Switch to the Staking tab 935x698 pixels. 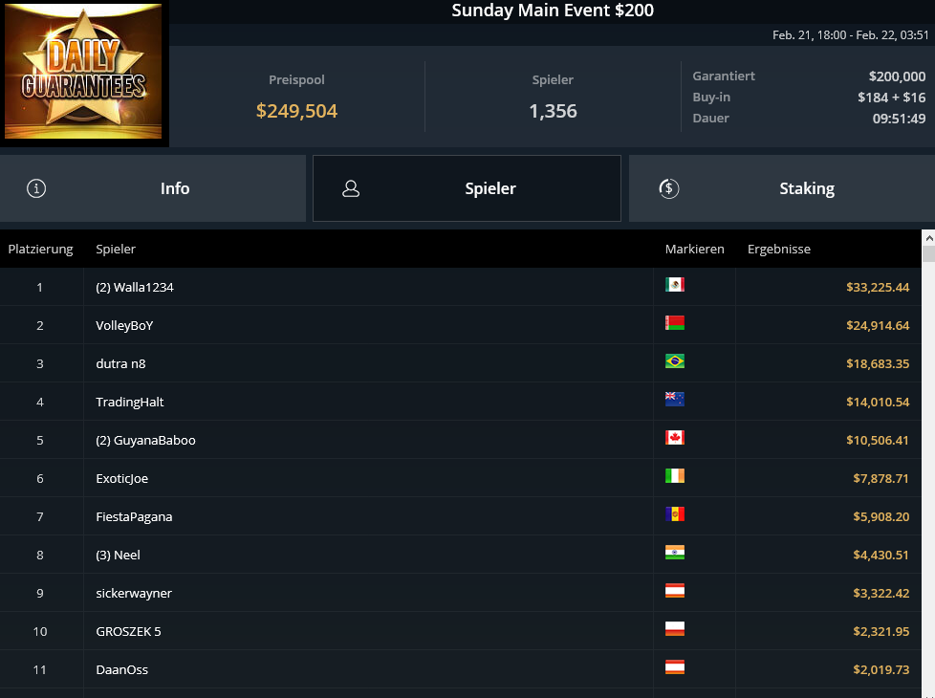pyautogui.click(x=782, y=188)
